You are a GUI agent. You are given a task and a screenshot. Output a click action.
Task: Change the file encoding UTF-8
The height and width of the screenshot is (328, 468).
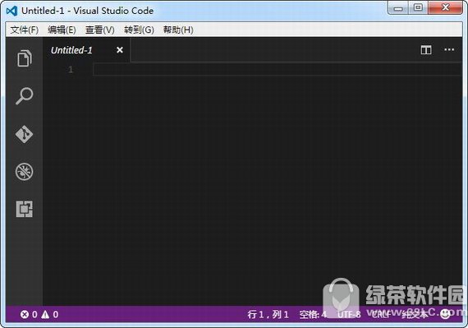349,314
